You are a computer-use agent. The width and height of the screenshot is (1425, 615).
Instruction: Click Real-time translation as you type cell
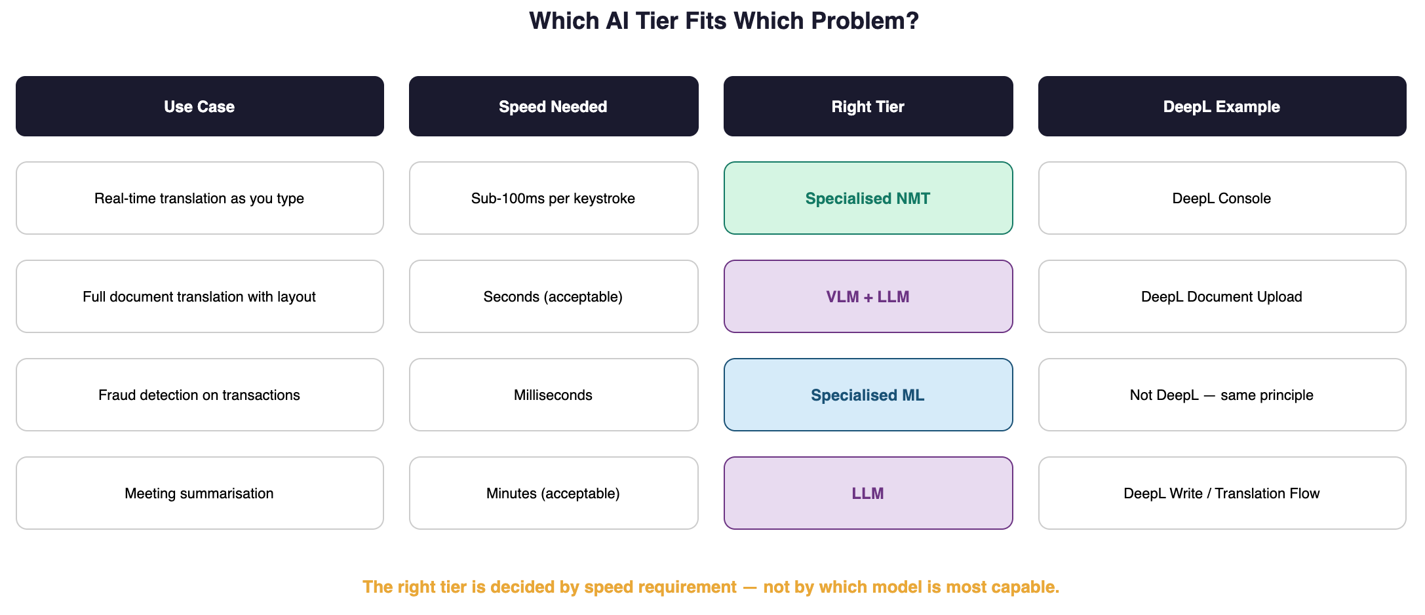tap(200, 198)
